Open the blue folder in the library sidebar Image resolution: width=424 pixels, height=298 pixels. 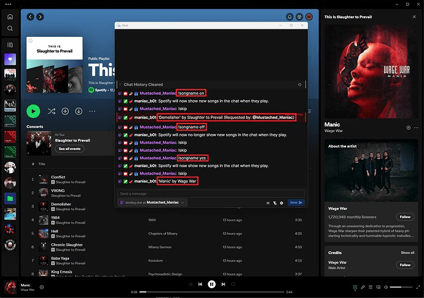tap(10, 198)
